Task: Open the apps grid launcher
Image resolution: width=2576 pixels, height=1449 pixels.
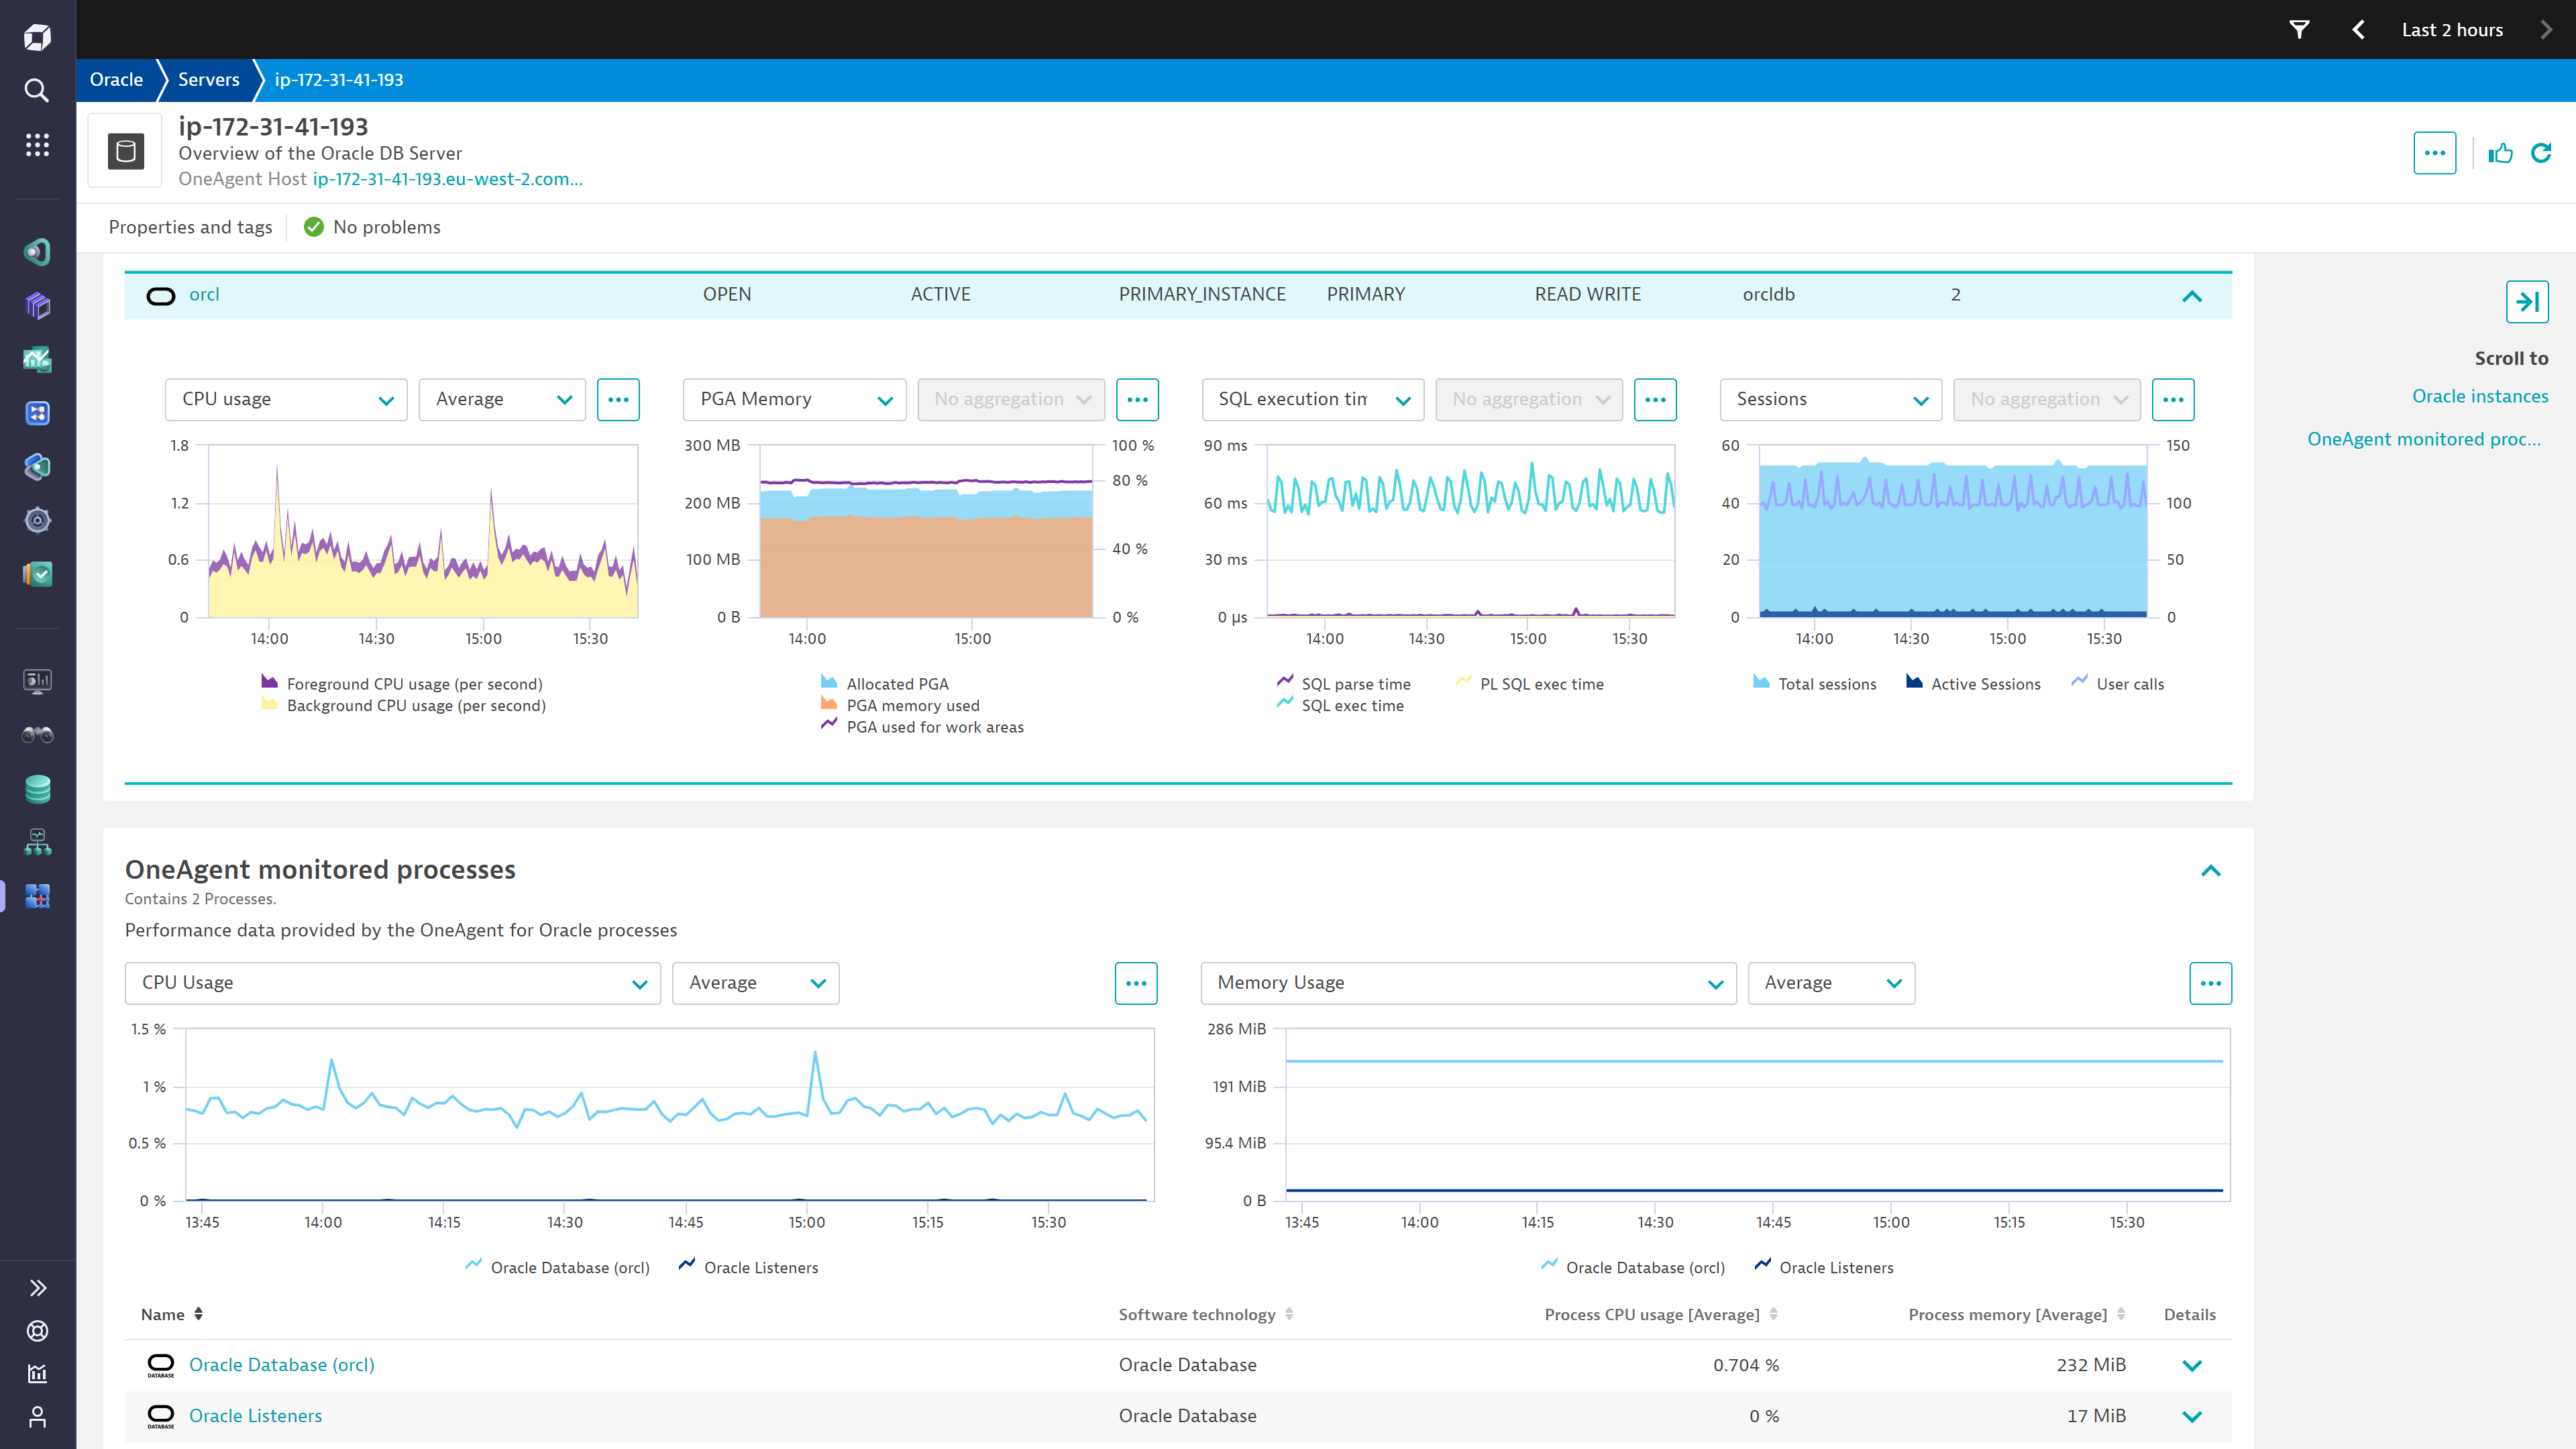Action: coord(37,145)
